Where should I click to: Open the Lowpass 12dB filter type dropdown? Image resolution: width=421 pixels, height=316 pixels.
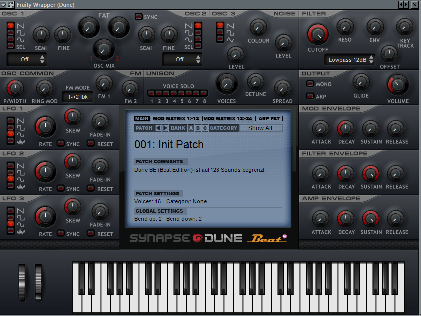point(350,60)
